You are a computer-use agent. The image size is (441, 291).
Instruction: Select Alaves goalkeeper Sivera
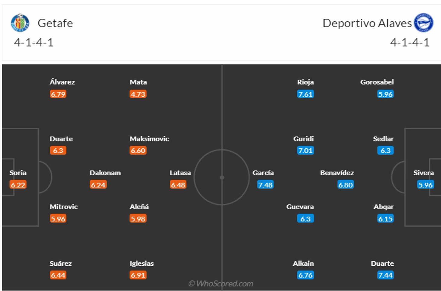(x=423, y=173)
